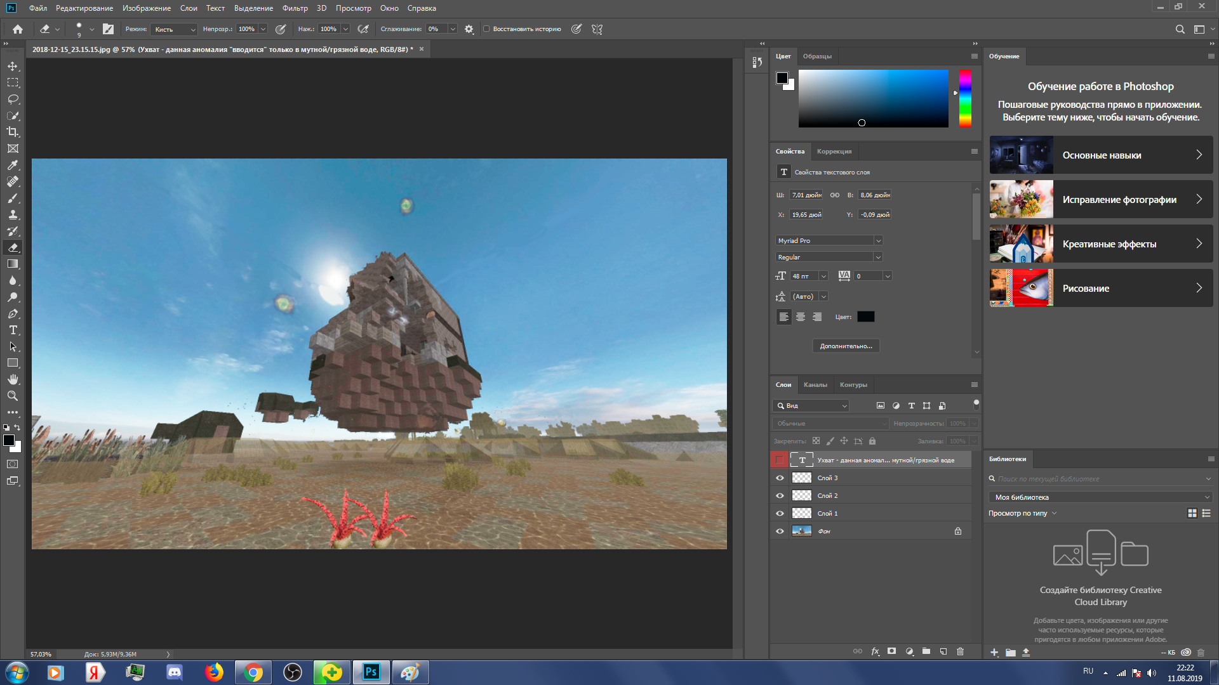Screen dimensions: 1219x685
Task: Click the Дополнительно... button
Action: 846,346
